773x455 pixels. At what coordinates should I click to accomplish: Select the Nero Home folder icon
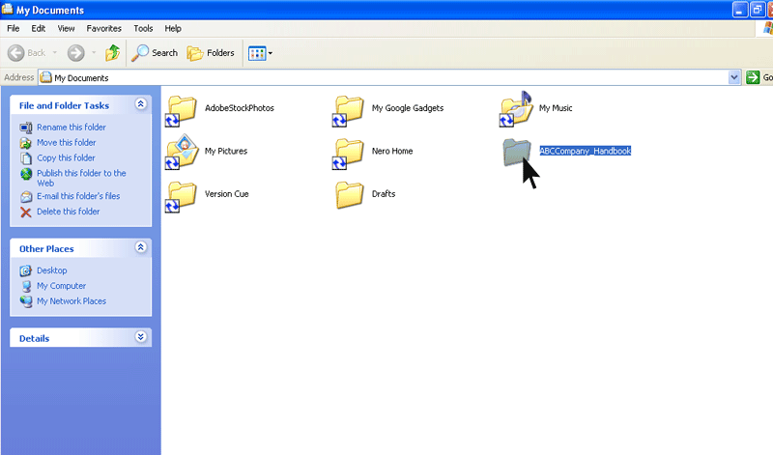(x=349, y=154)
